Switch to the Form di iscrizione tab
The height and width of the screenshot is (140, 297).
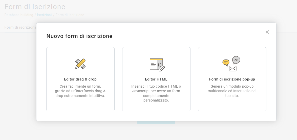point(20,27)
